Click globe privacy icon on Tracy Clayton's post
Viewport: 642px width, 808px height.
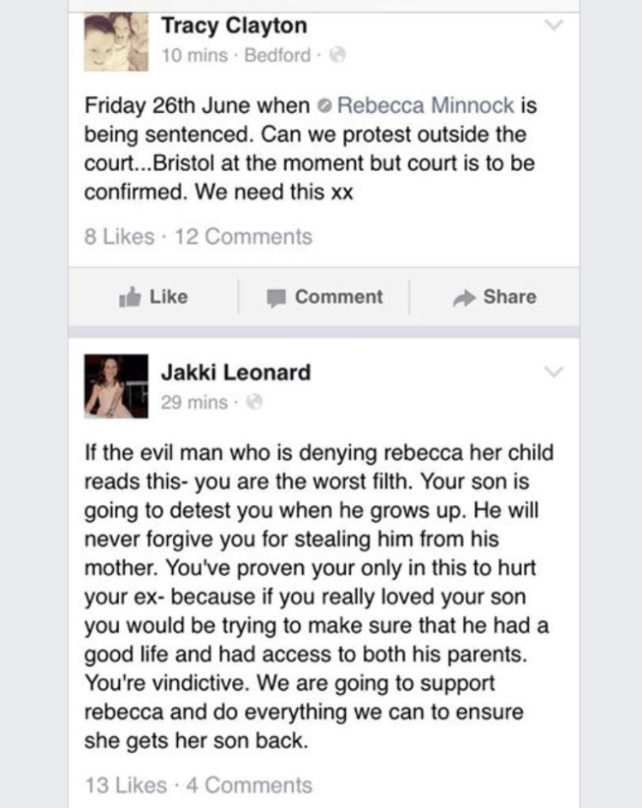(336, 56)
